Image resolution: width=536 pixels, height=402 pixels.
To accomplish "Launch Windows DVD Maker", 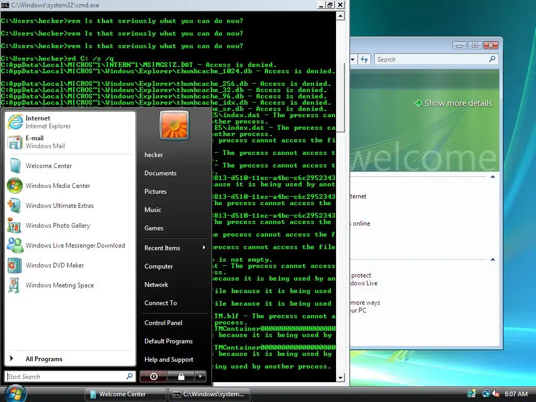I will click(71, 265).
